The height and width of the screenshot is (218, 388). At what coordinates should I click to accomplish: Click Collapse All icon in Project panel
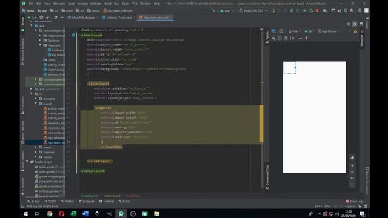pyautogui.click(x=48, y=18)
